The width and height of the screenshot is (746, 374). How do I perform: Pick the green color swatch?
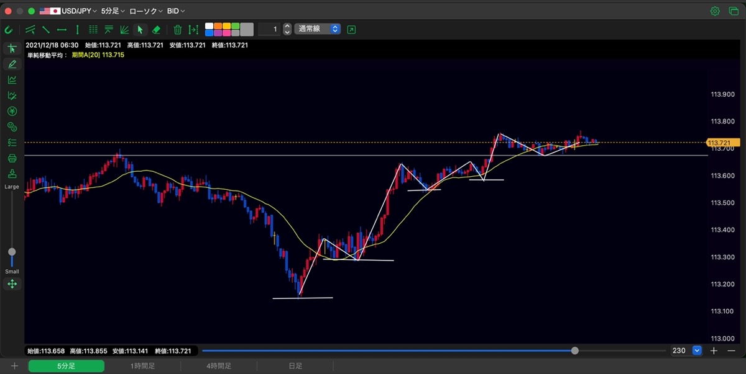pos(236,26)
